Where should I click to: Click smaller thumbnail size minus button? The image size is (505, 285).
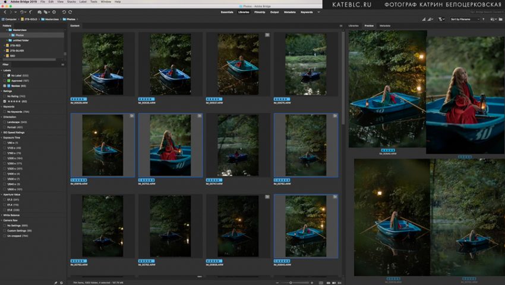click(277, 283)
